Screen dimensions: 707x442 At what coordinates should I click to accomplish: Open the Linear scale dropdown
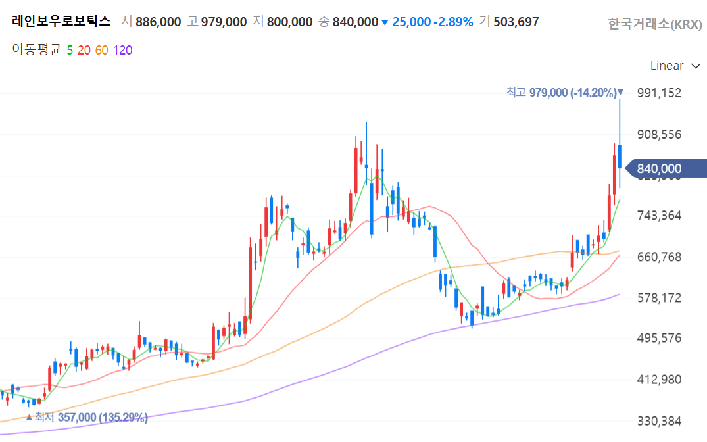coord(675,66)
